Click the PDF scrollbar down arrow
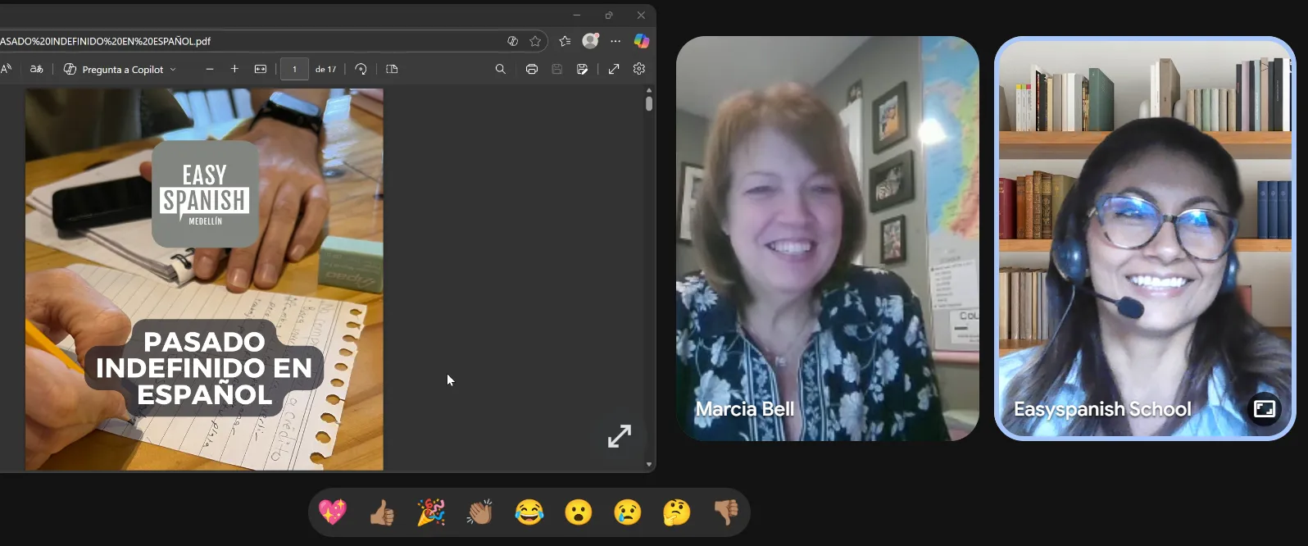 click(x=649, y=465)
